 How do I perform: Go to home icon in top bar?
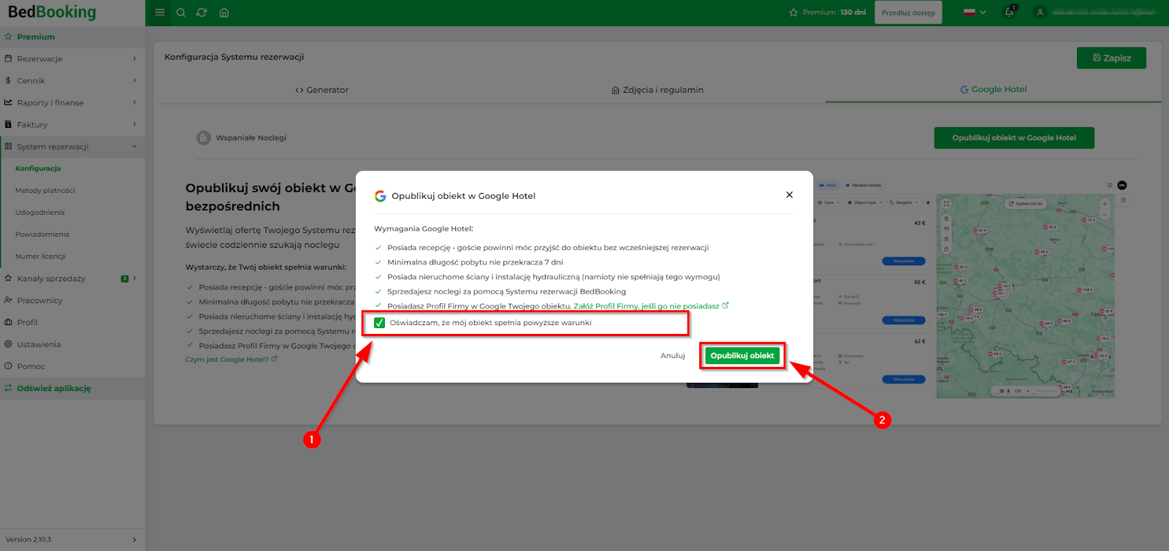pos(224,12)
